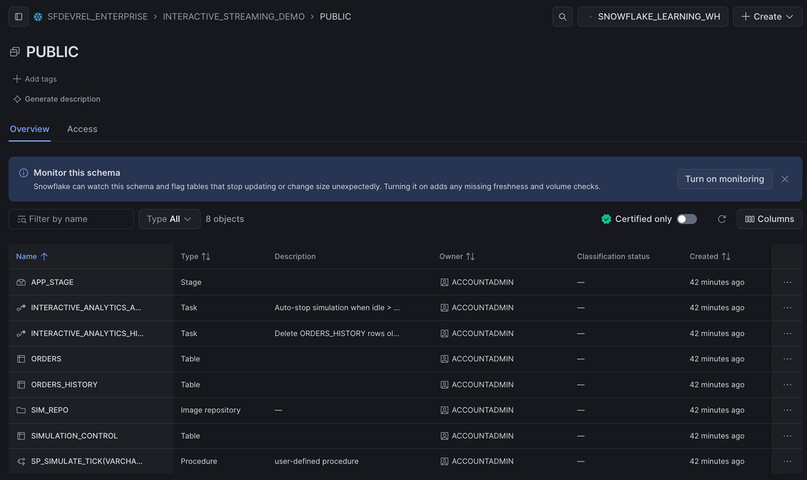This screenshot has width=807, height=480.
Task: Switch to the Access tab
Action: (82, 129)
